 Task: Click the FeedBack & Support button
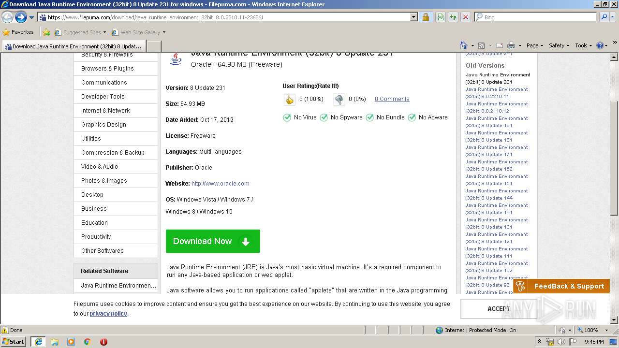pos(561,286)
